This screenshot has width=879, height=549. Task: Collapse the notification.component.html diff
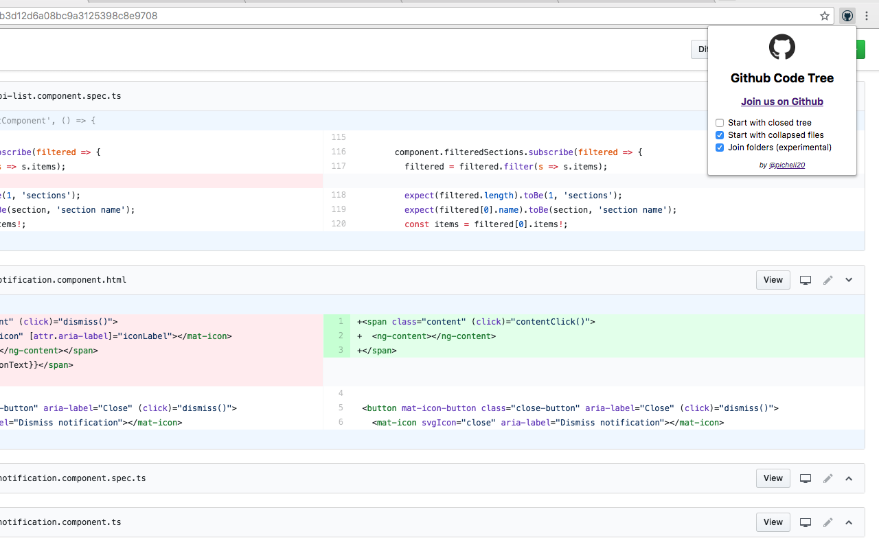pos(849,280)
